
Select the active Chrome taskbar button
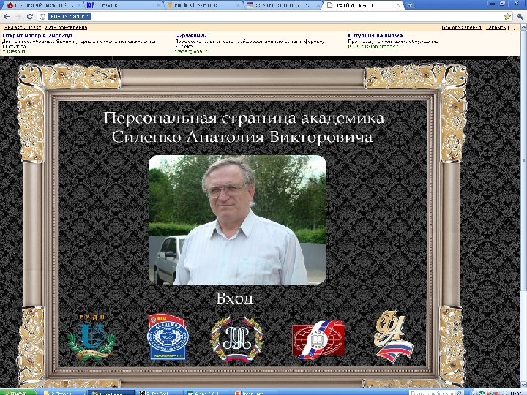click(x=111, y=392)
